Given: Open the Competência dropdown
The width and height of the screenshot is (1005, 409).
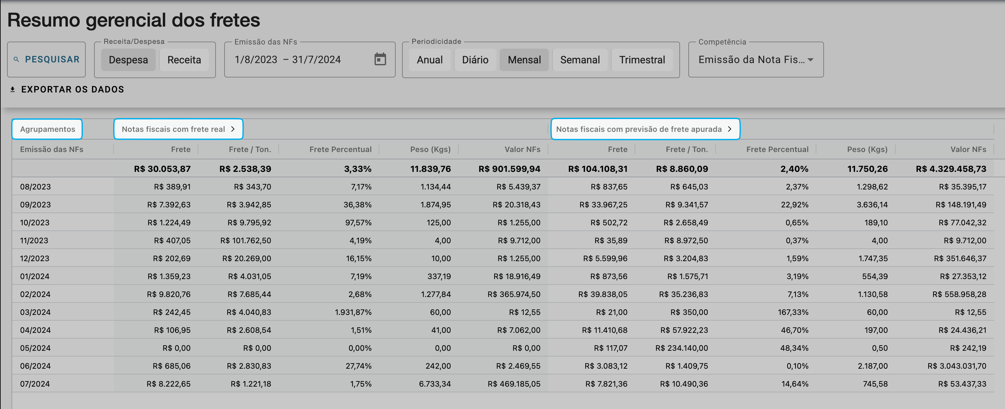Looking at the screenshot, I should [x=756, y=59].
